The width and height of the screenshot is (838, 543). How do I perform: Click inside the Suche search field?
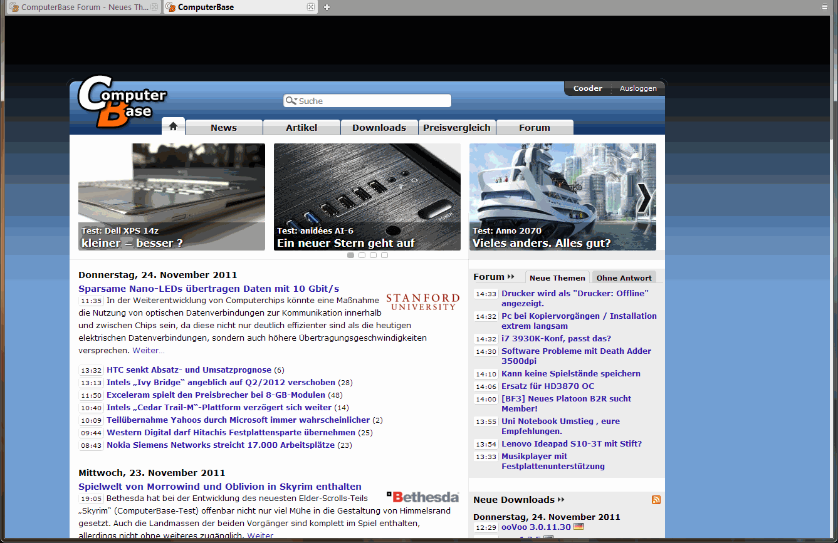367,101
